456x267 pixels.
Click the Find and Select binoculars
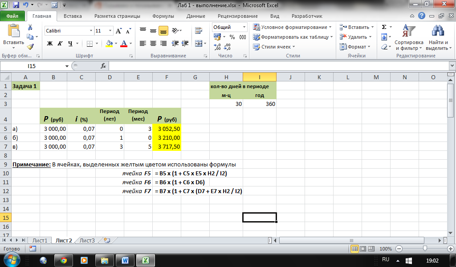tap(437, 38)
